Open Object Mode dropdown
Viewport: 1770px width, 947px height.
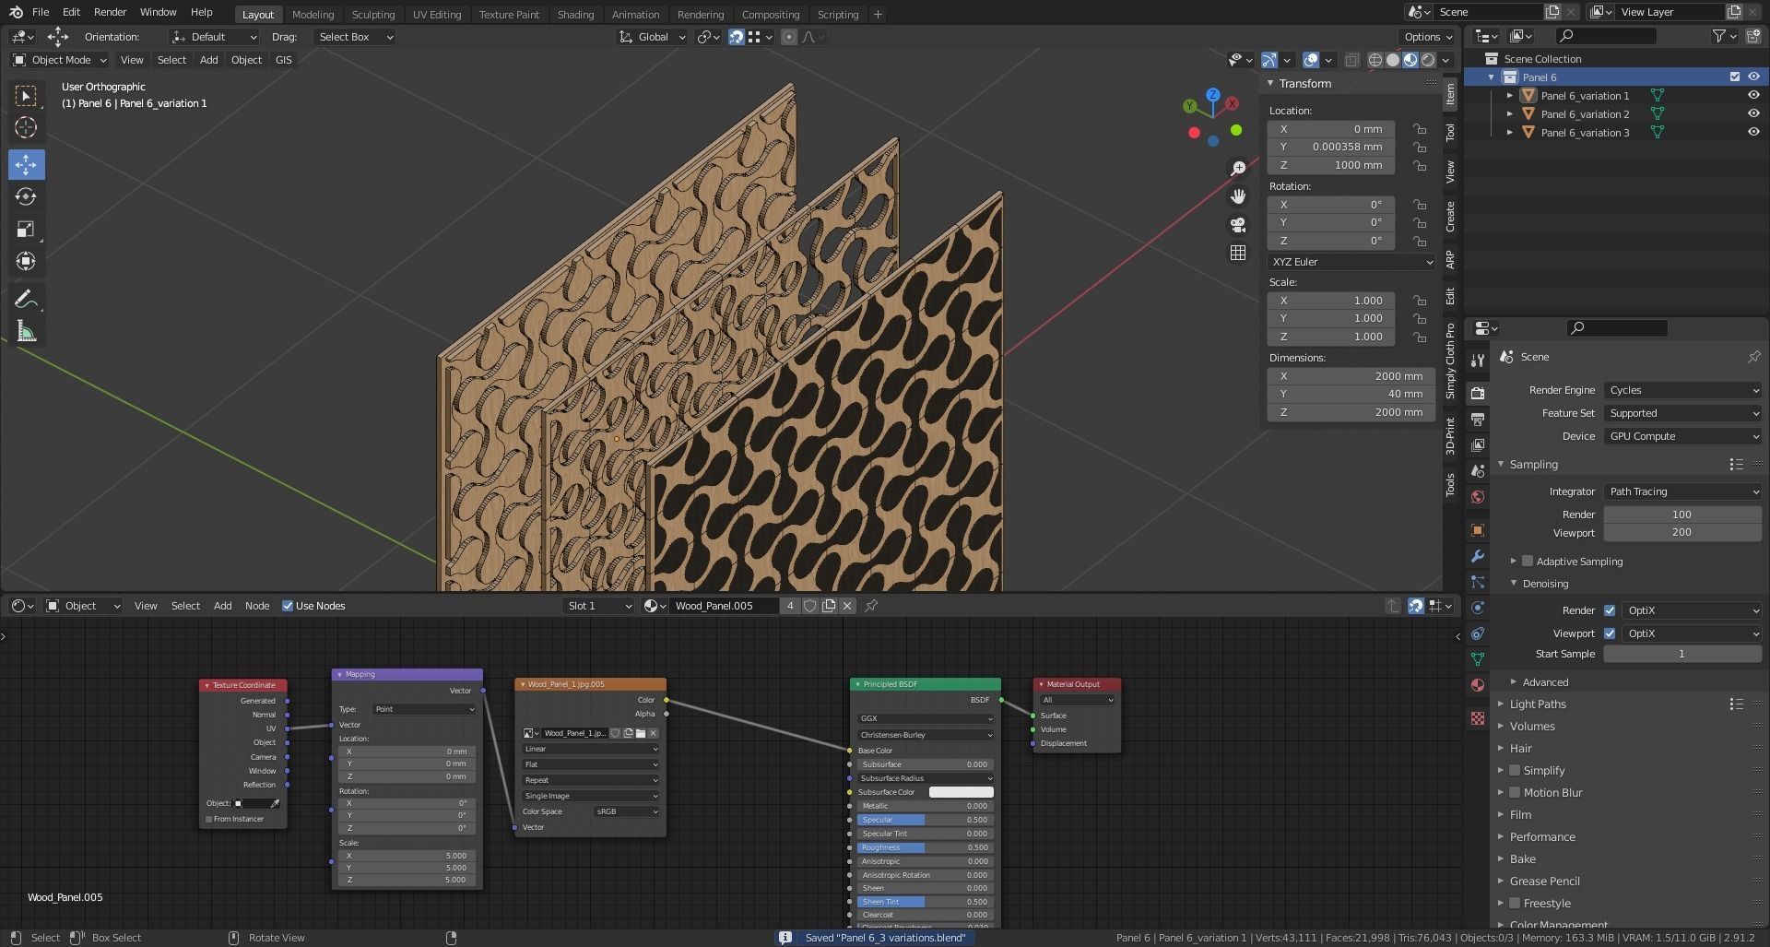(x=60, y=60)
